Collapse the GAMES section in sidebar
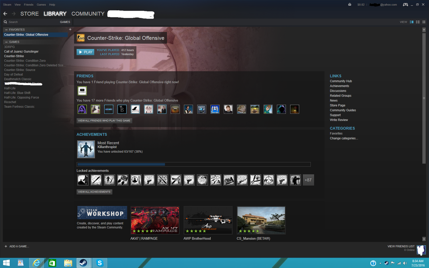The image size is (429, 268). [6, 42]
